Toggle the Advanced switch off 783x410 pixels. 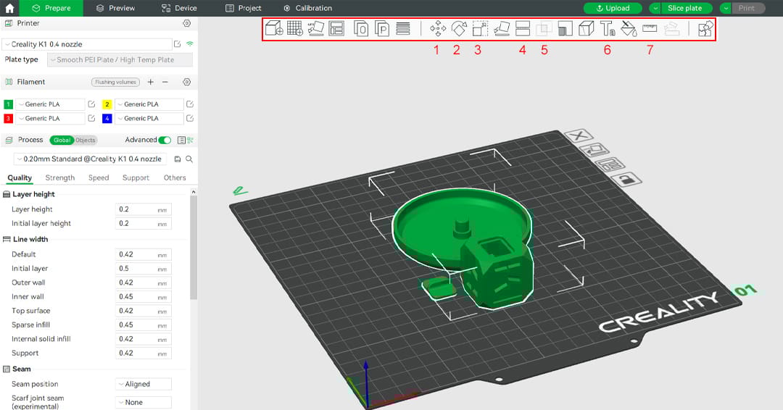pyautogui.click(x=165, y=140)
